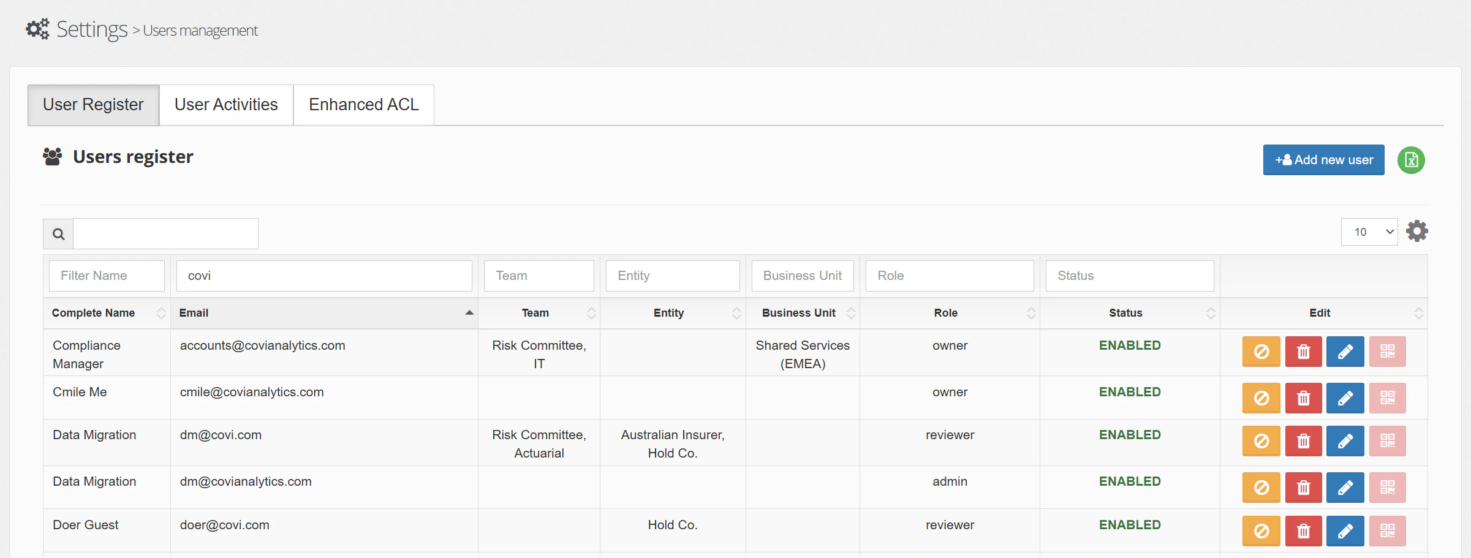Open QR code for cmile@covianalytics.com
Viewport: 1471px width, 558px height.
click(1388, 398)
